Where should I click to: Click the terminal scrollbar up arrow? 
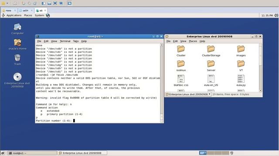tap(162, 45)
